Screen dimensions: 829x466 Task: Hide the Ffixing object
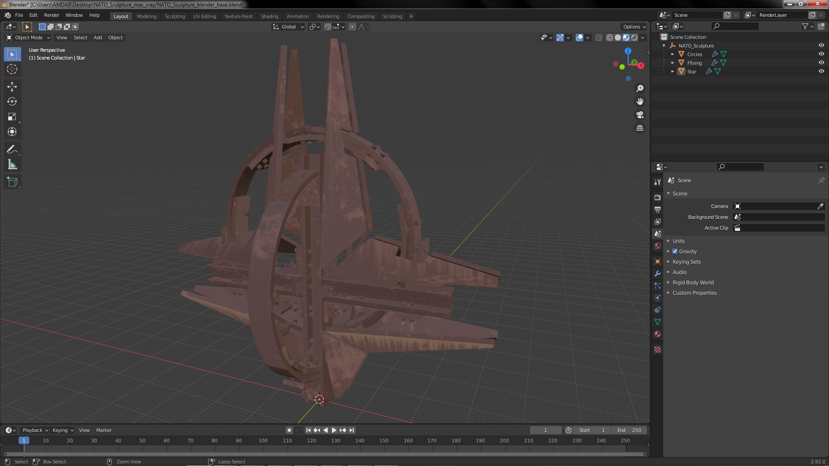coord(821,63)
